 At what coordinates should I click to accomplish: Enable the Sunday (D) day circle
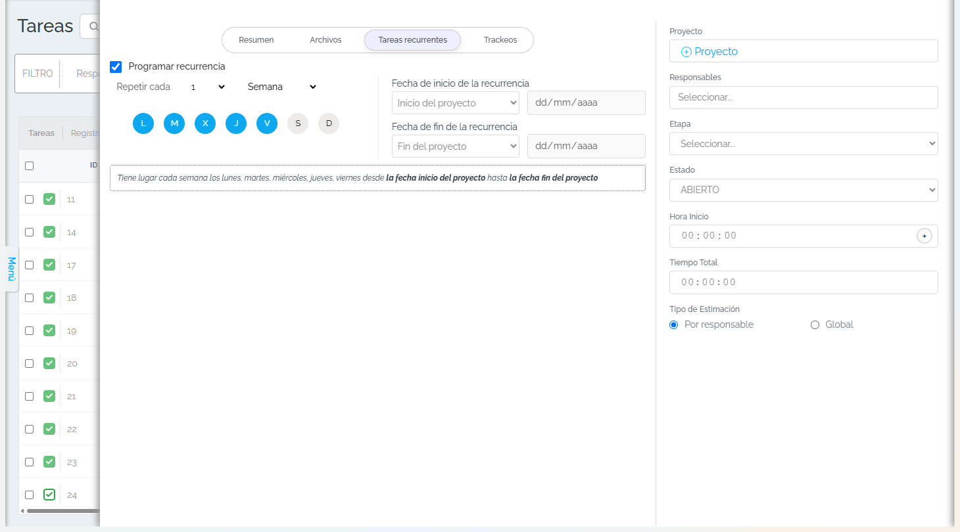click(x=329, y=123)
